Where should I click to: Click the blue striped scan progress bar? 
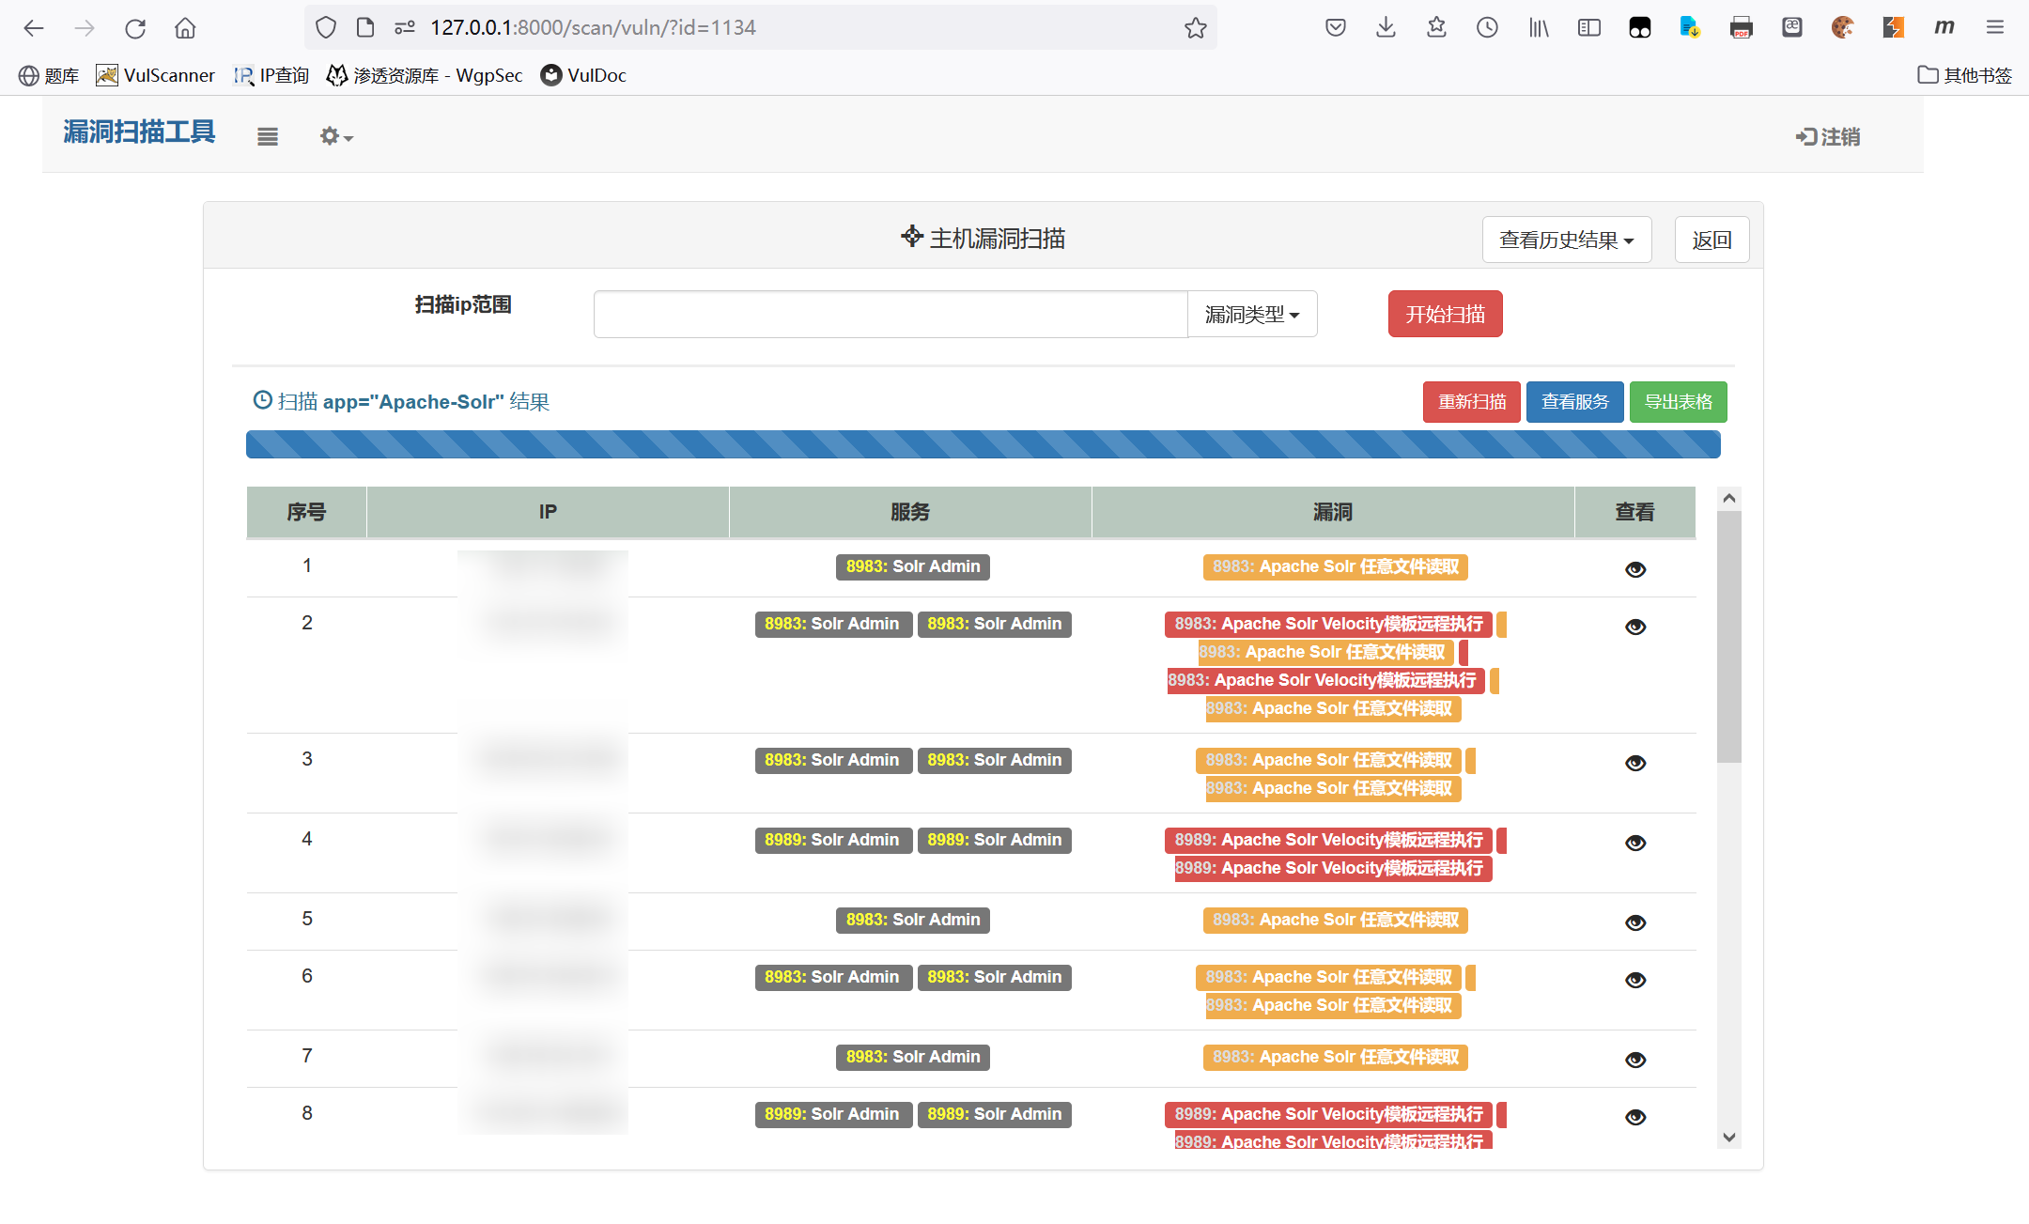[983, 444]
